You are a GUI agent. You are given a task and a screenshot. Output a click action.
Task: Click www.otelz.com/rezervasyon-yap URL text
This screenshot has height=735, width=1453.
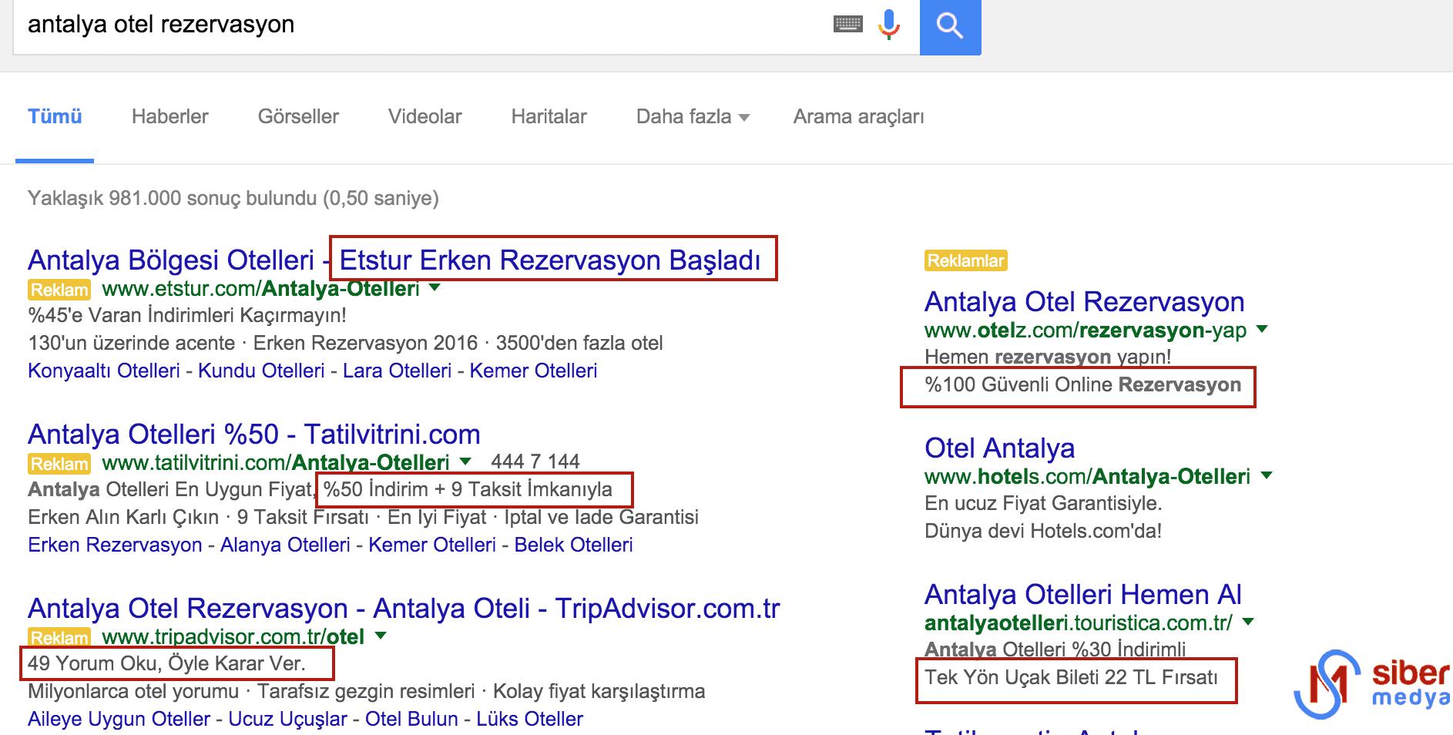tap(1085, 331)
